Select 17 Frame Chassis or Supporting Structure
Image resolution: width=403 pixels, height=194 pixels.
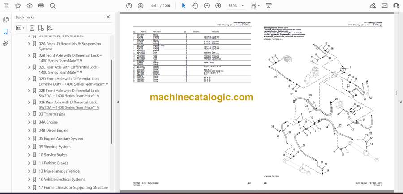point(73,188)
